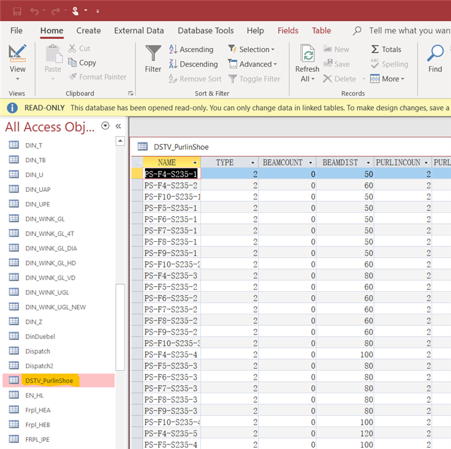Click read-only info icon in message bar
Viewport: 451px width, 449px height.
point(12,108)
